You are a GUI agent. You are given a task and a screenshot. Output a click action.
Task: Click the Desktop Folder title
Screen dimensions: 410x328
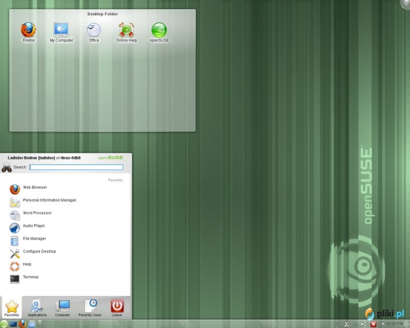pos(102,14)
